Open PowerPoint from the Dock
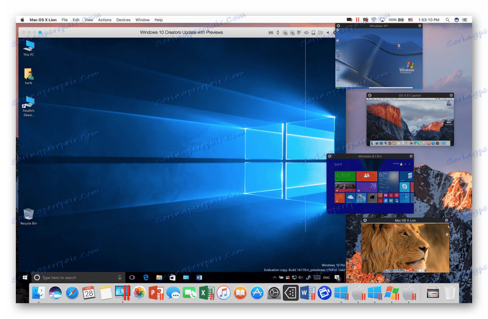The height and width of the screenshot is (319, 488). tap(156, 293)
